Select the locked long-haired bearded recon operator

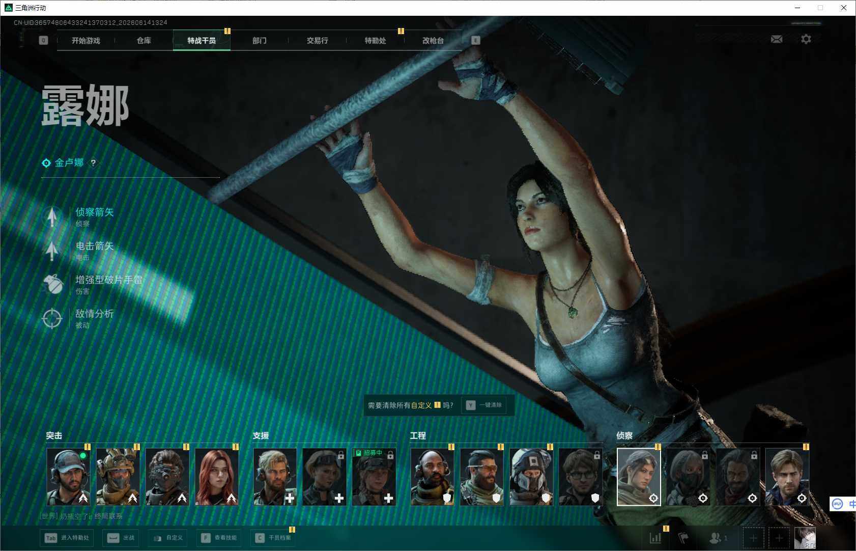tap(737, 477)
